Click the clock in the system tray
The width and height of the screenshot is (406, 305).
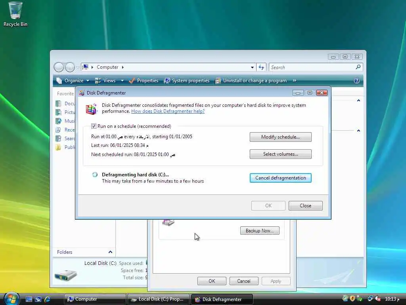point(392,299)
